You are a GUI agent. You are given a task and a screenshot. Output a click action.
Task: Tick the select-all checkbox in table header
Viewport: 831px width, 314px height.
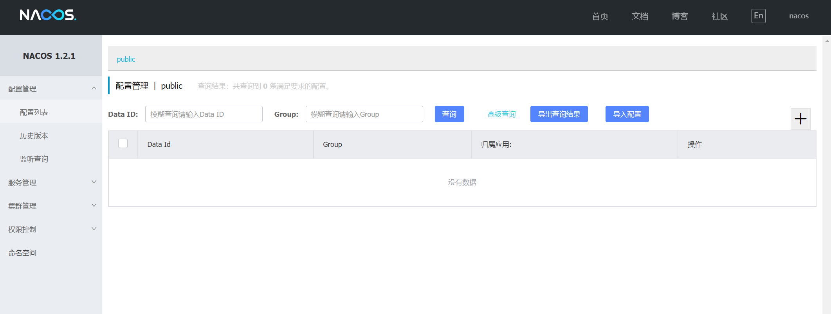[x=123, y=144]
